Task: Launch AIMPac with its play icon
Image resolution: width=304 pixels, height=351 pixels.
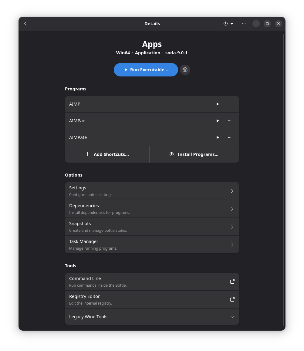Action: tap(217, 121)
